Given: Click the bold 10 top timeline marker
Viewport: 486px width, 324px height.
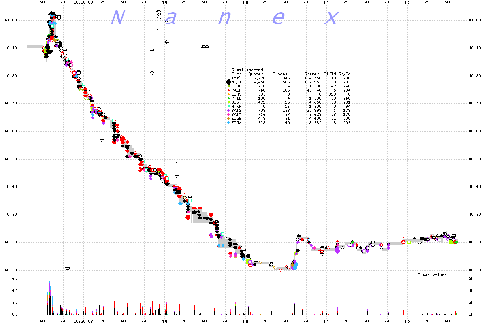Looking at the screenshot, I should tap(245, 2).
